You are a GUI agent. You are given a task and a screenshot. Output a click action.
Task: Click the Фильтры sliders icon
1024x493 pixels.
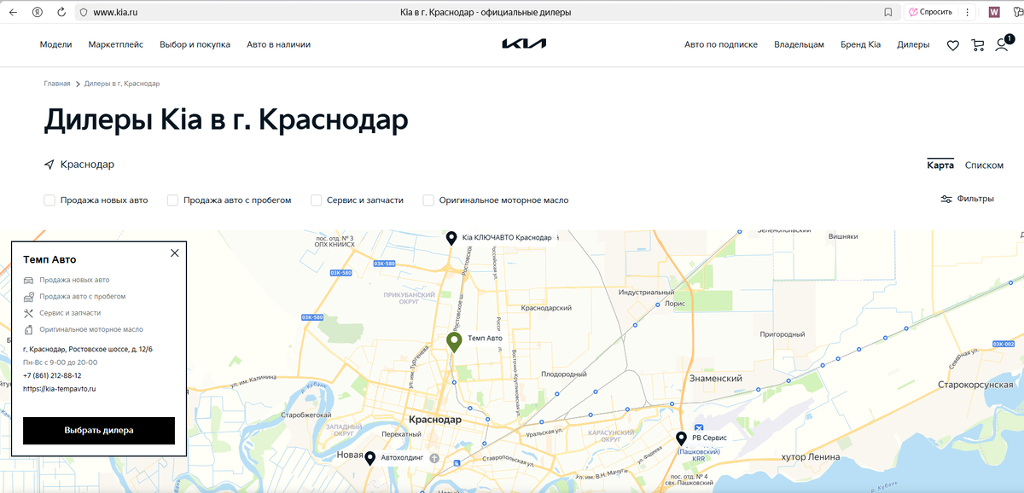coord(946,199)
